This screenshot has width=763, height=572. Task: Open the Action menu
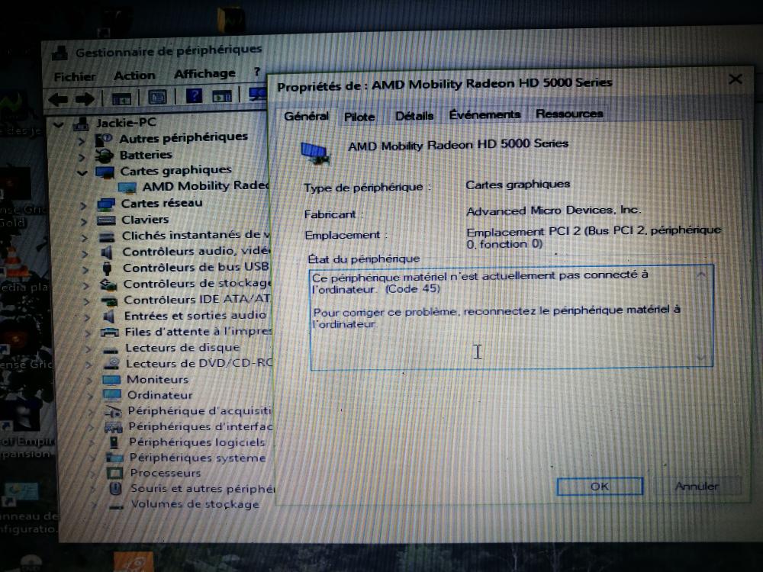click(x=134, y=76)
